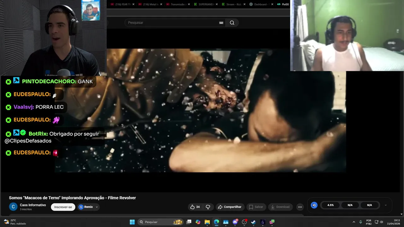The image size is (404, 227).
Task: Click the POR PTB2 language indicator
Action: click(x=369, y=222)
